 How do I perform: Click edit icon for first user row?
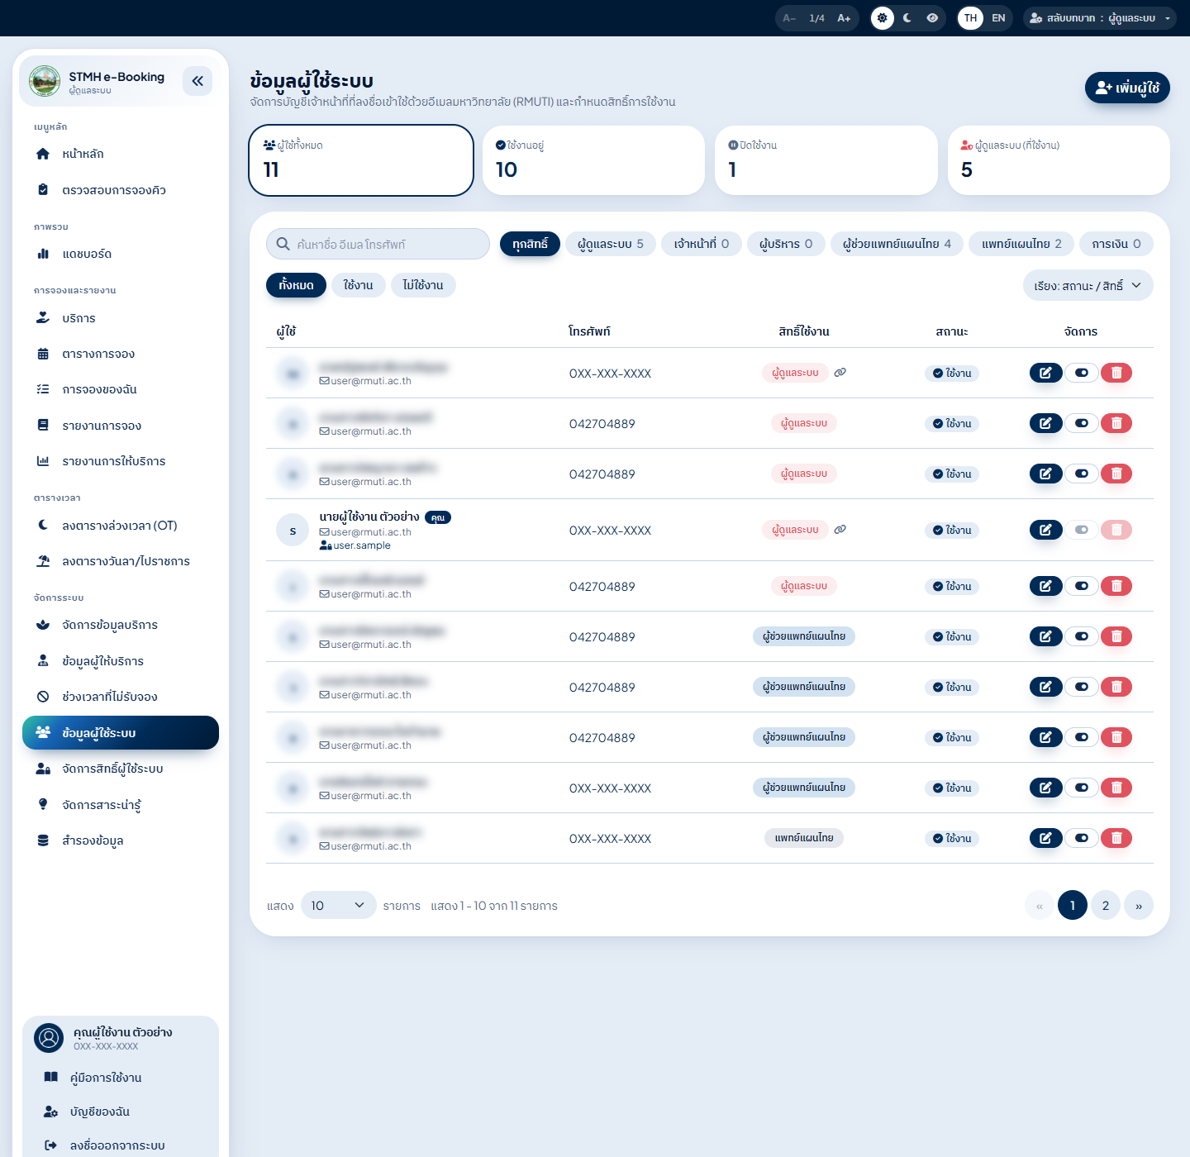[x=1045, y=373]
